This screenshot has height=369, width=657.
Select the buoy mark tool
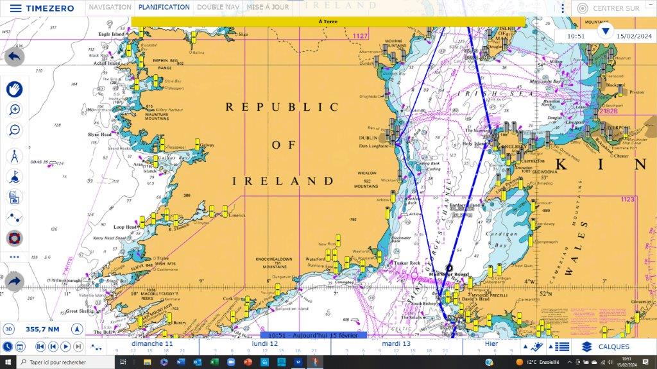[15, 177]
